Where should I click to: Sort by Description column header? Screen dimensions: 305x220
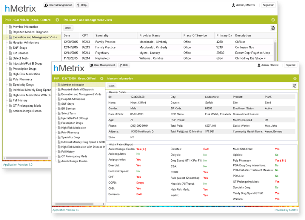pyautogui.click(x=255, y=35)
